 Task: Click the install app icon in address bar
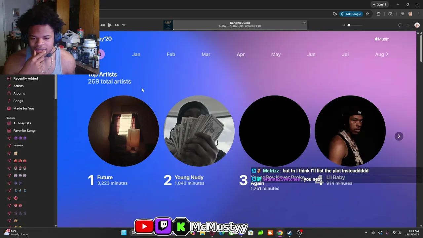335,14
